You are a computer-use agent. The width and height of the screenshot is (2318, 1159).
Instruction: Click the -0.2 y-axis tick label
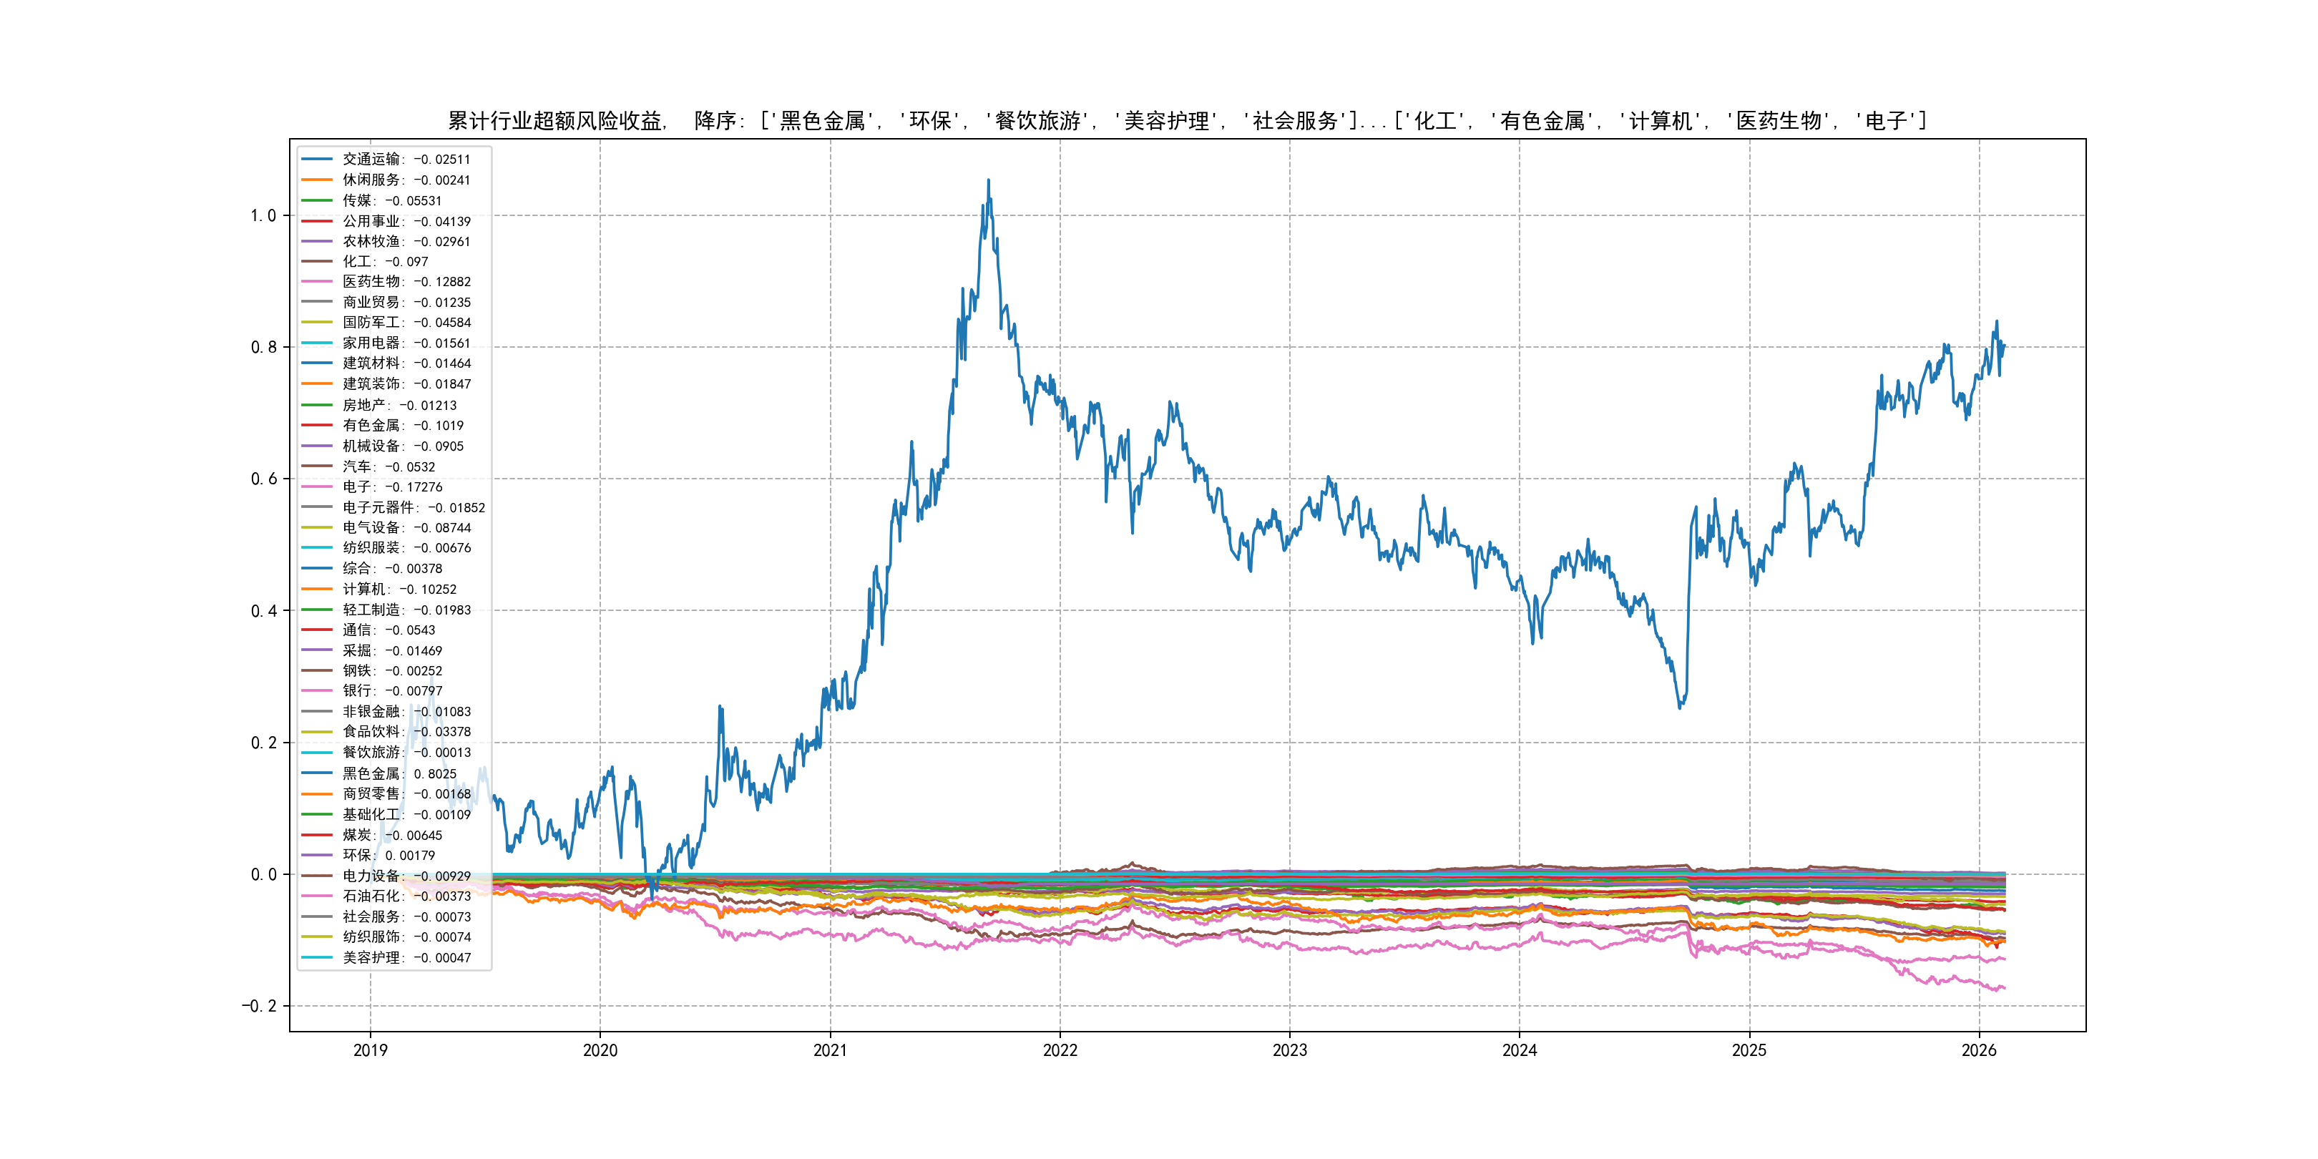tap(258, 1006)
